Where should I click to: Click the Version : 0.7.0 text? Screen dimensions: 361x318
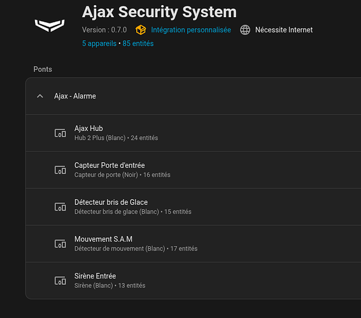(x=104, y=30)
